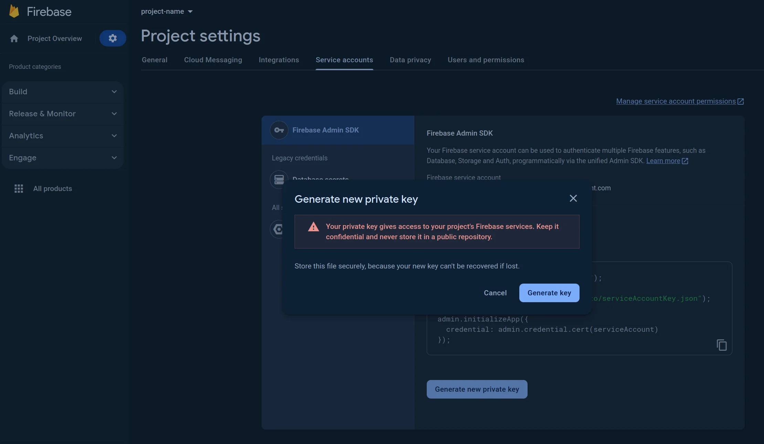The height and width of the screenshot is (444, 764).
Task: Switch to the Cloud Messaging tab
Action: tap(213, 60)
